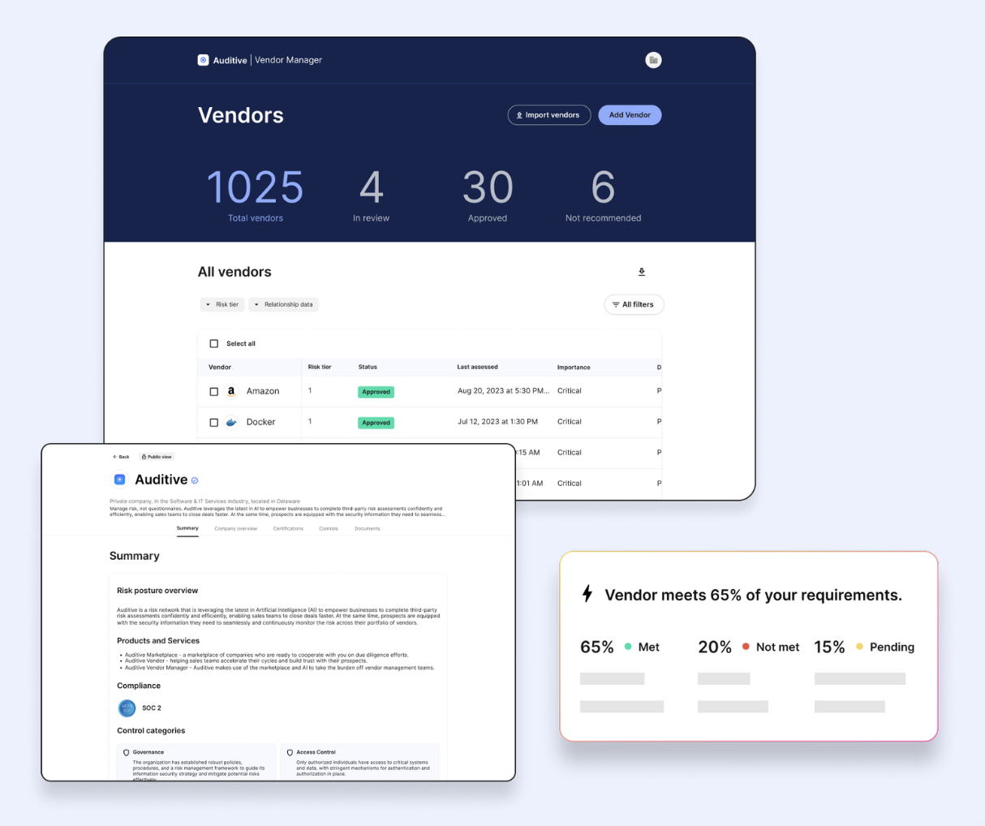
Task: Expand the Risk tier filter dropdown
Action: (222, 304)
